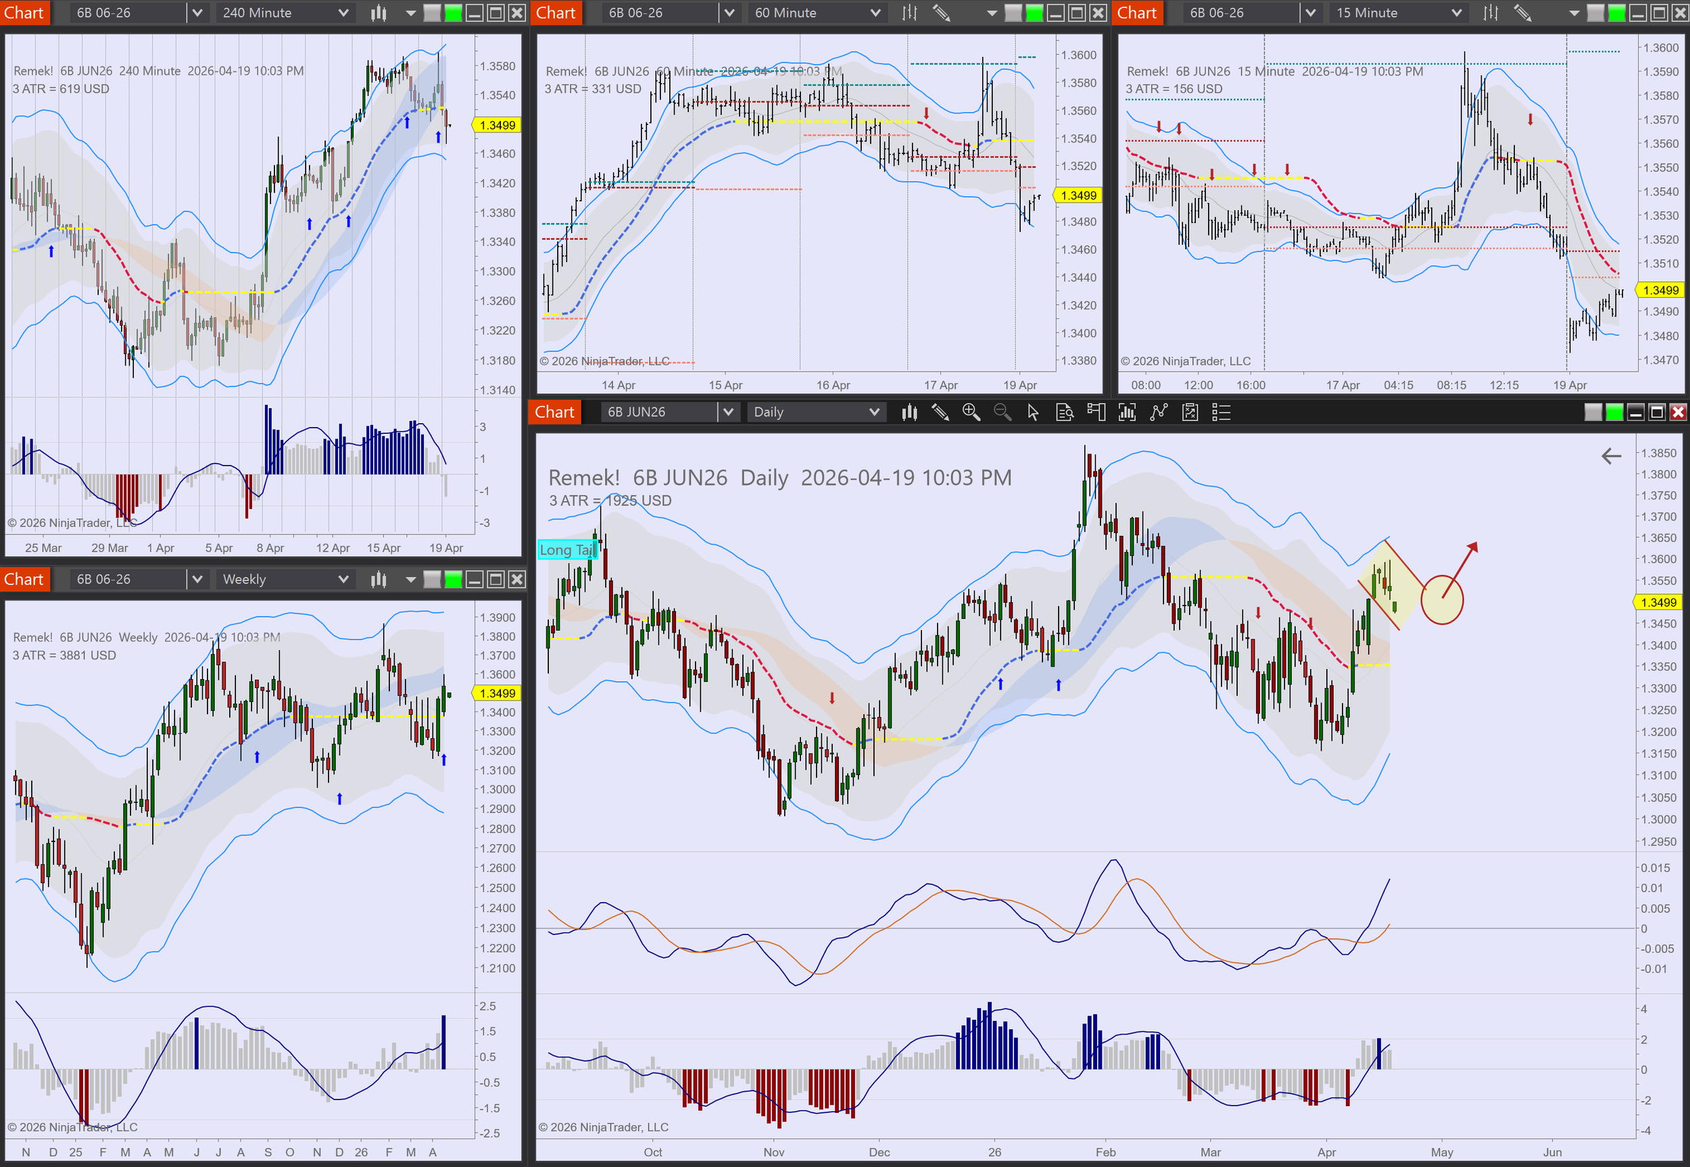This screenshot has width=1690, height=1167.
Task: Expand the Daily interval dropdown
Action: click(x=873, y=412)
